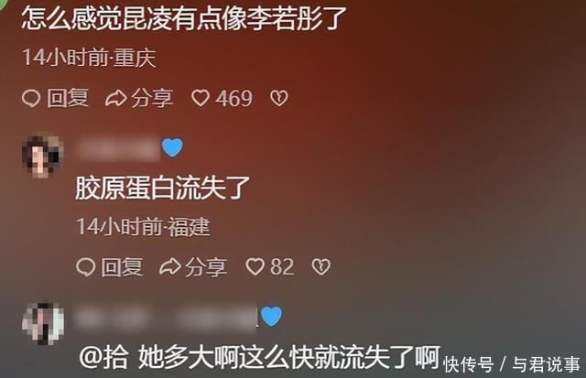Open the @拾 mention link
Viewport: 586px width, 378px height.
[103, 358]
